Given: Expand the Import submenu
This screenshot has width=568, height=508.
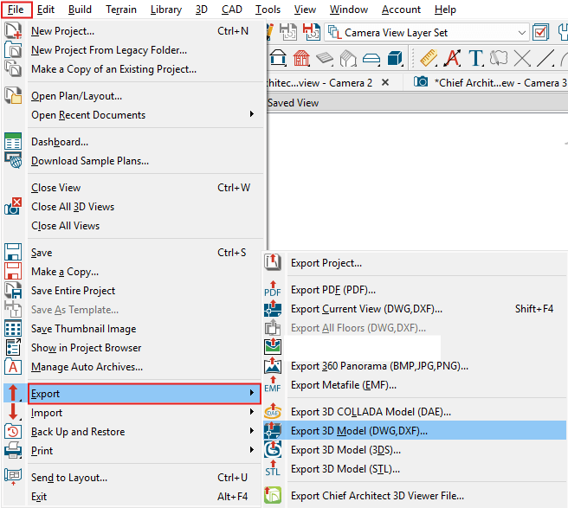Looking at the screenshot, I should pos(145,413).
